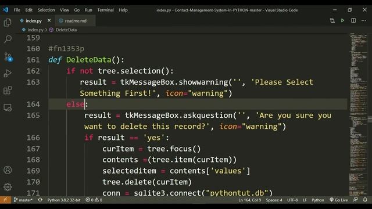
Task: Click the vertical scrollbar thumb
Action: pos(370,119)
